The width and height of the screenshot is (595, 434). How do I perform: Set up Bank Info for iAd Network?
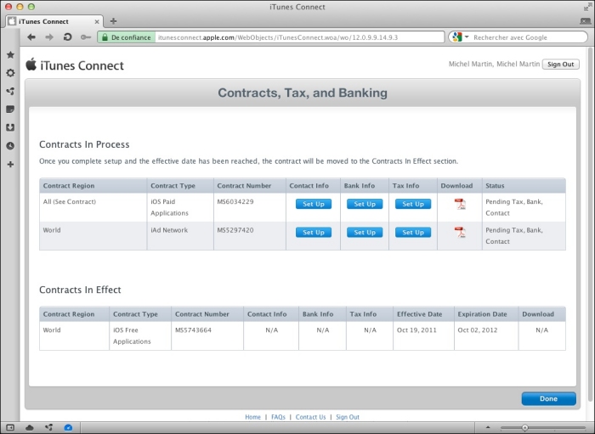click(365, 233)
